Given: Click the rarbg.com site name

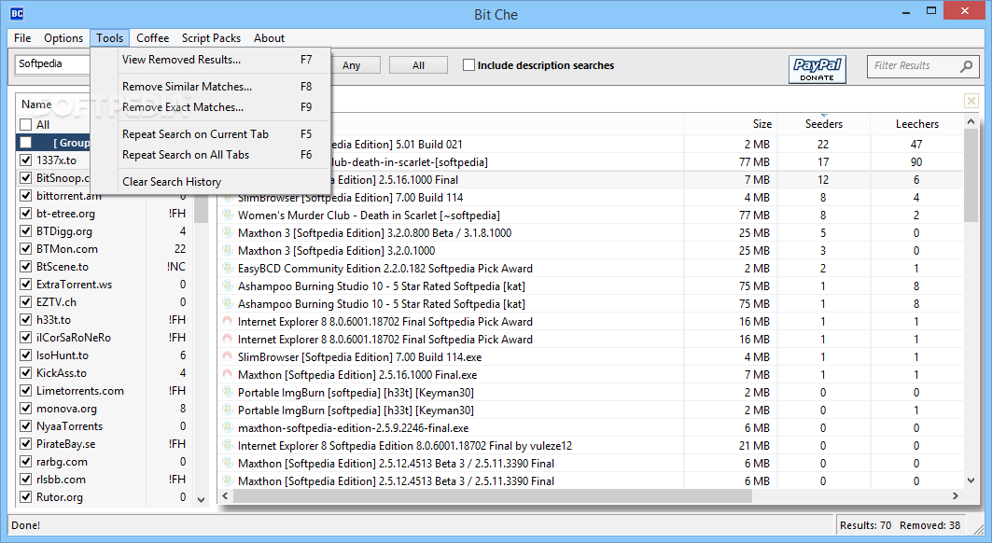Looking at the screenshot, I should pyautogui.click(x=62, y=462).
